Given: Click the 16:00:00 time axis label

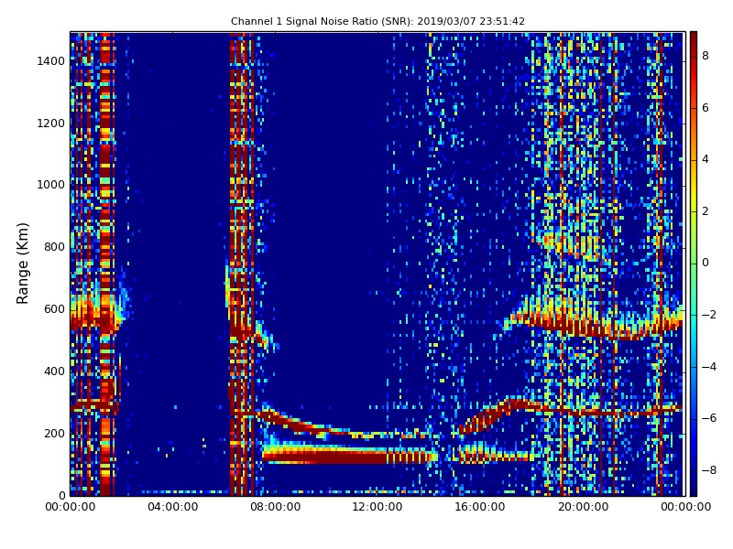Looking at the screenshot, I should (x=480, y=507).
